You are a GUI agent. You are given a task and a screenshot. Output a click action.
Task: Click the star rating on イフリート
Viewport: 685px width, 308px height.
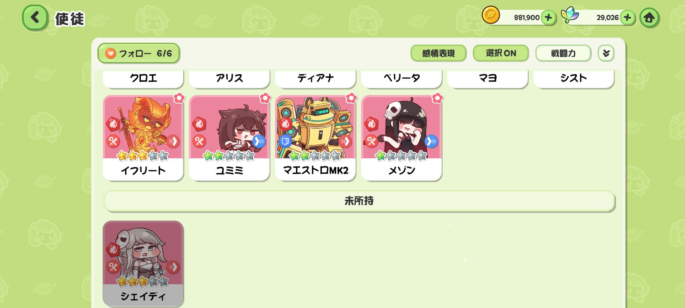(x=143, y=156)
